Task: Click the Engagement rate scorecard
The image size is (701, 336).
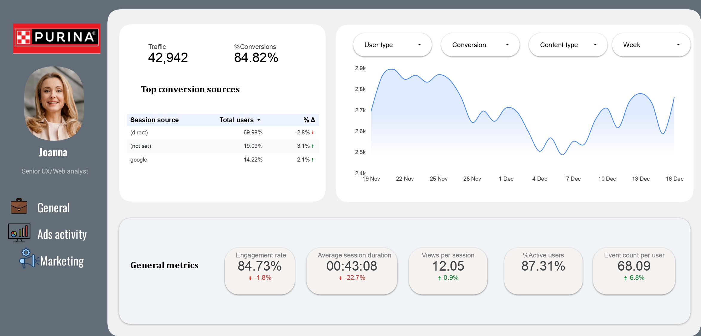Action: coord(260,271)
